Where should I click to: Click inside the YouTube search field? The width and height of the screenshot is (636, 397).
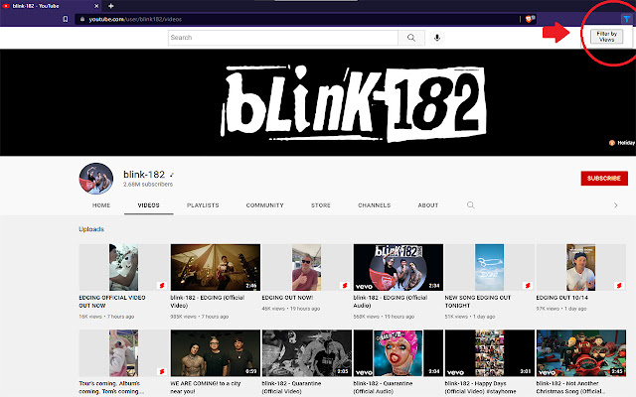tap(282, 38)
